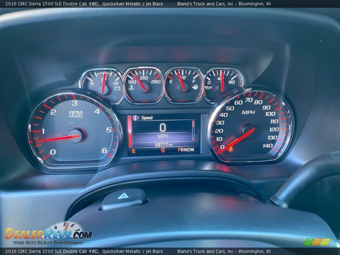Click the oil can icon on pressure gauge
This screenshot has height=255, width=340.
pyautogui.click(x=208, y=87)
